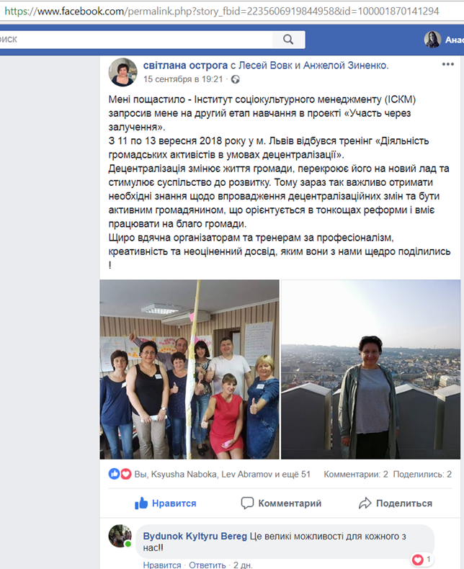The width and height of the screenshot is (464, 569).
Task: Open the three-dot post options menu
Action: pos(447,64)
